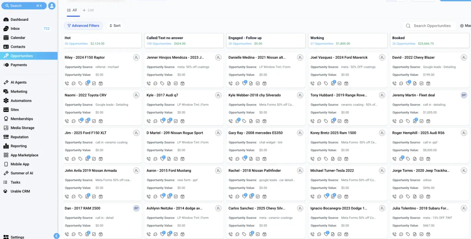Viewport: 471px width, 239px height.
Task: Call Riley - 2024 F150 Raptor phone icon
Action: [x=67, y=83]
